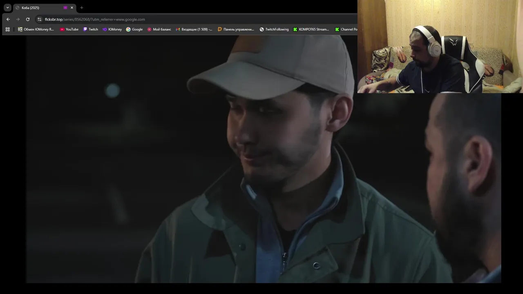Close the Коба (2025) tab
This screenshot has width=523, height=294.
point(72,8)
